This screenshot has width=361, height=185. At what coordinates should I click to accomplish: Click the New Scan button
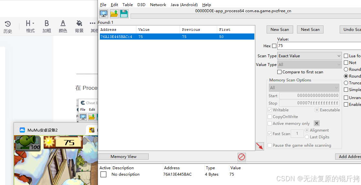click(x=280, y=29)
